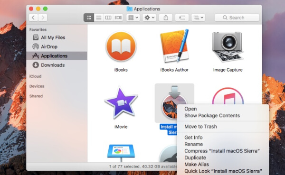Select the iTunes music note icon

(228, 96)
